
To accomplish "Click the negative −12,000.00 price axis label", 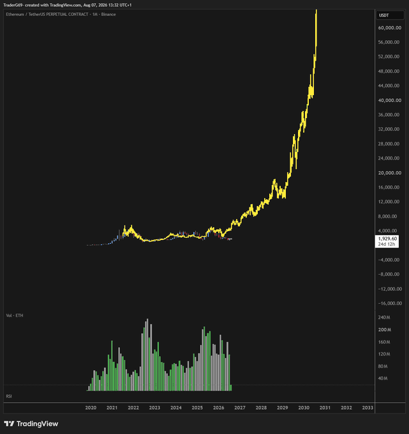I will tap(390, 288).
